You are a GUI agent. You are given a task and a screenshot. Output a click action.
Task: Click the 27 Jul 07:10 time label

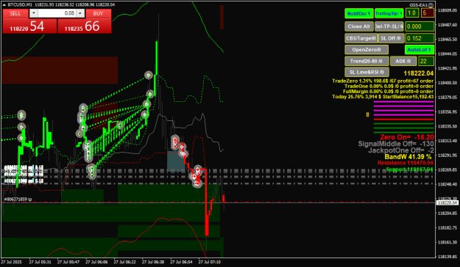(210, 262)
